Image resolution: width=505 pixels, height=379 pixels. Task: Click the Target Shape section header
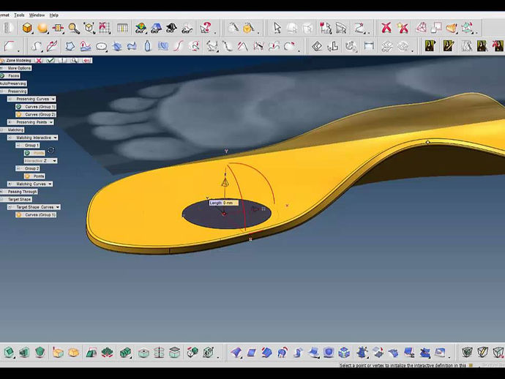[17, 199]
